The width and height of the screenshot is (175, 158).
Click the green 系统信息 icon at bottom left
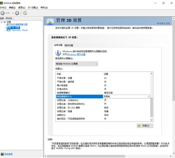tap(2, 154)
